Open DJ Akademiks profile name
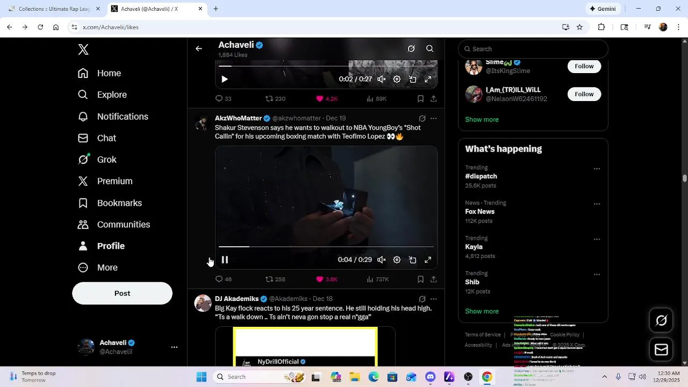Image resolution: width=688 pixels, height=387 pixels. 236,299
